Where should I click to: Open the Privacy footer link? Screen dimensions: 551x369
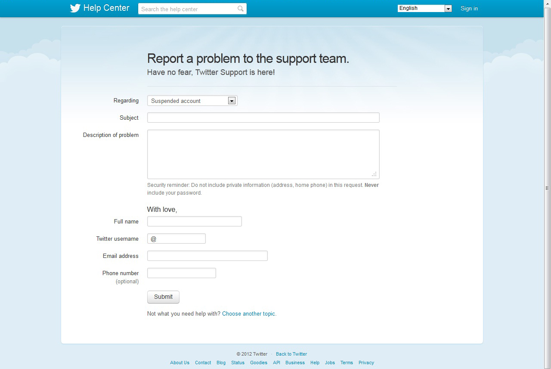click(x=366, y=363)
